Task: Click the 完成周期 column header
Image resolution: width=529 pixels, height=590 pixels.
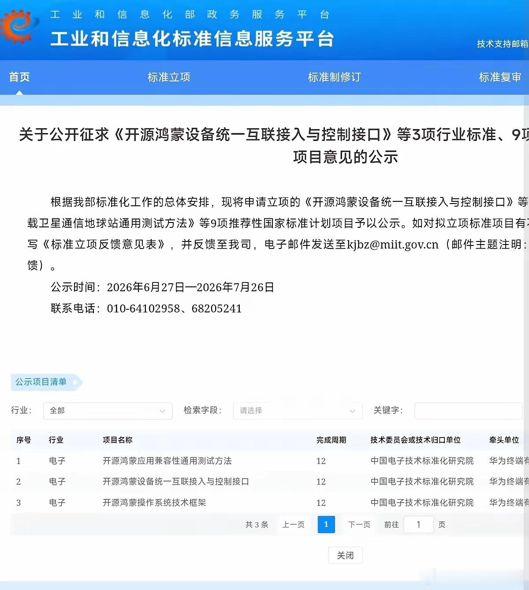Action: click(x=332, y=440)
